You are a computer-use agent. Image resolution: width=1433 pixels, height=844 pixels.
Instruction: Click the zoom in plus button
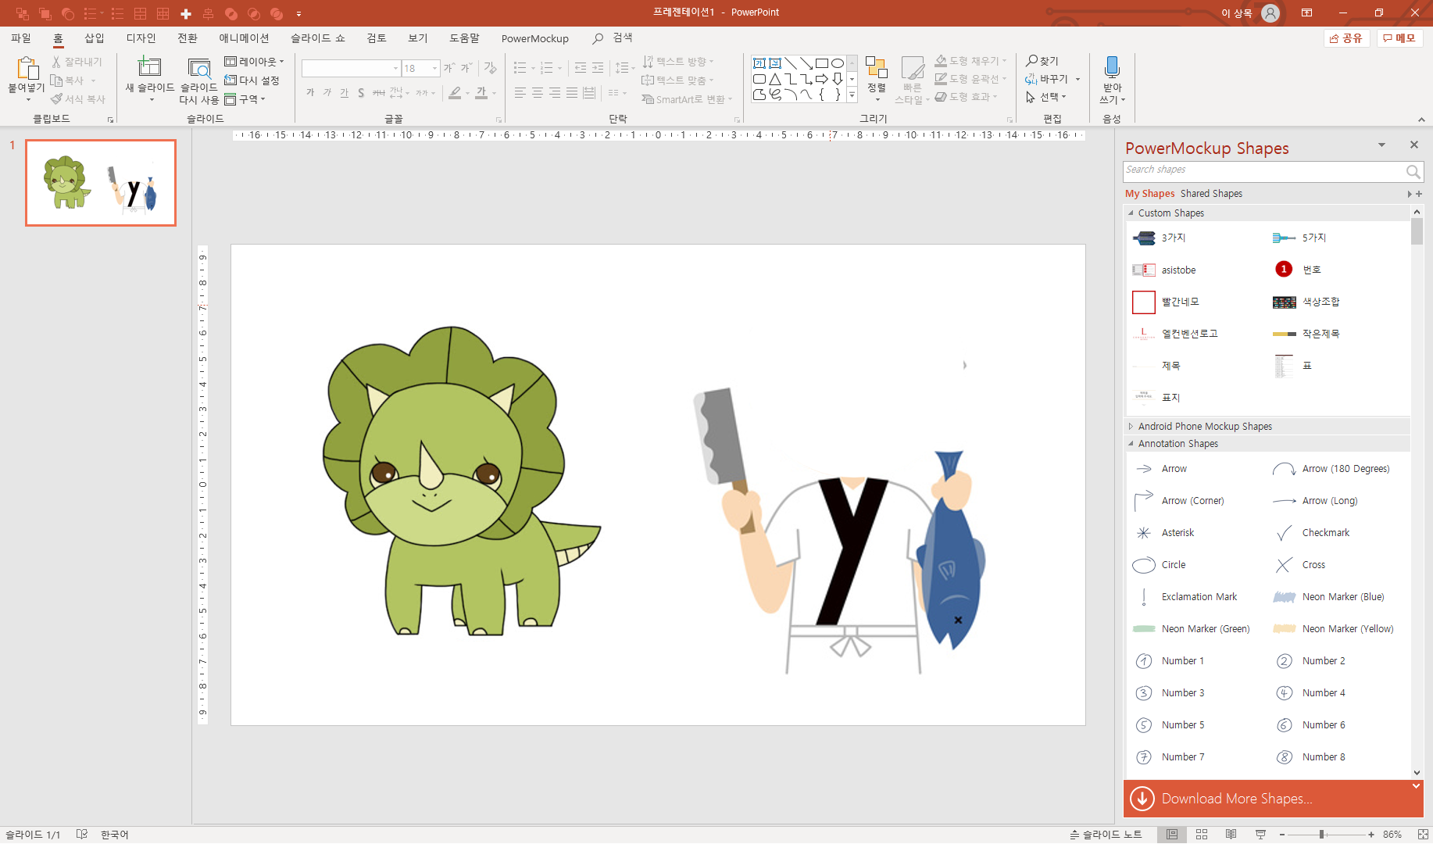pyautogui.click(x=1371, y=834)
